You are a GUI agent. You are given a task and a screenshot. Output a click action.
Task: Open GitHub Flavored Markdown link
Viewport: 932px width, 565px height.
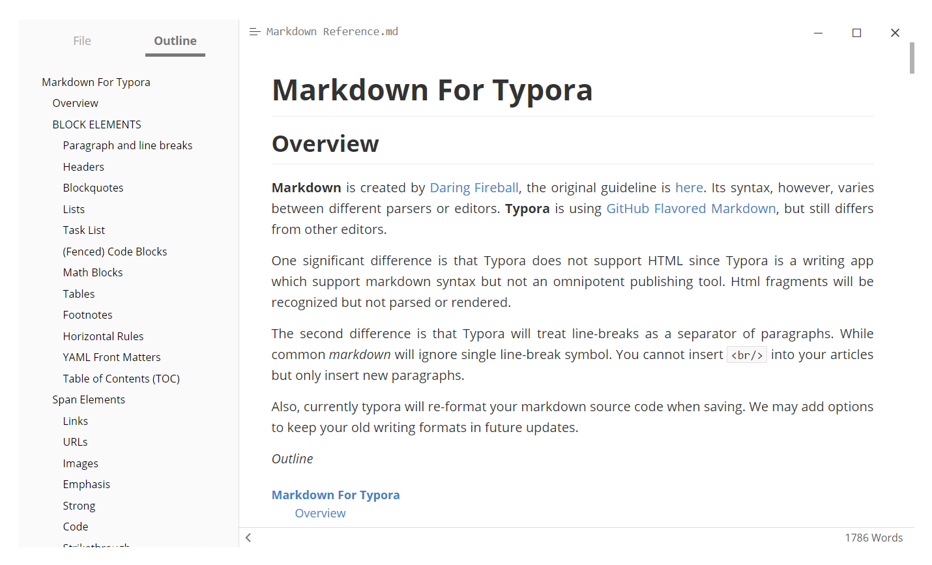click(691, 209)
